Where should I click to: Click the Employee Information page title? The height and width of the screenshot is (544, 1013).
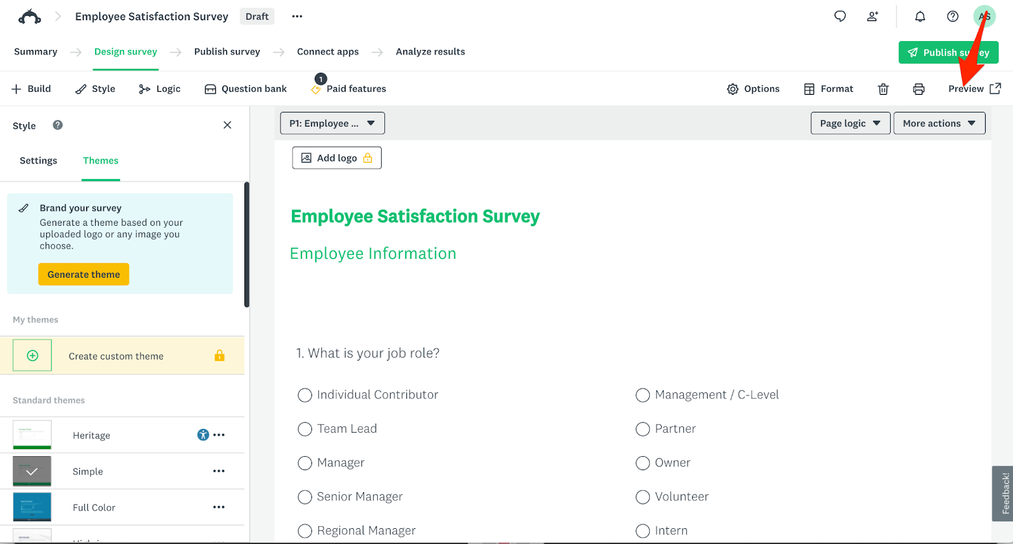(x=373, y=254)
